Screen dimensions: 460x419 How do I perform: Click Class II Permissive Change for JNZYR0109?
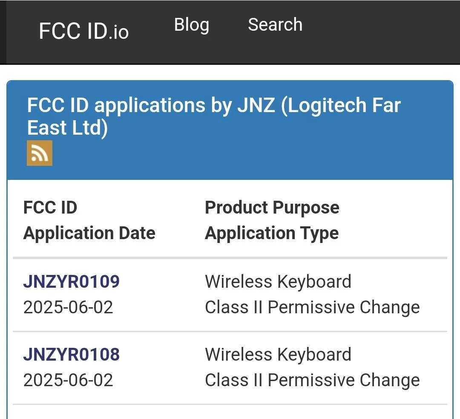(312, 307)
